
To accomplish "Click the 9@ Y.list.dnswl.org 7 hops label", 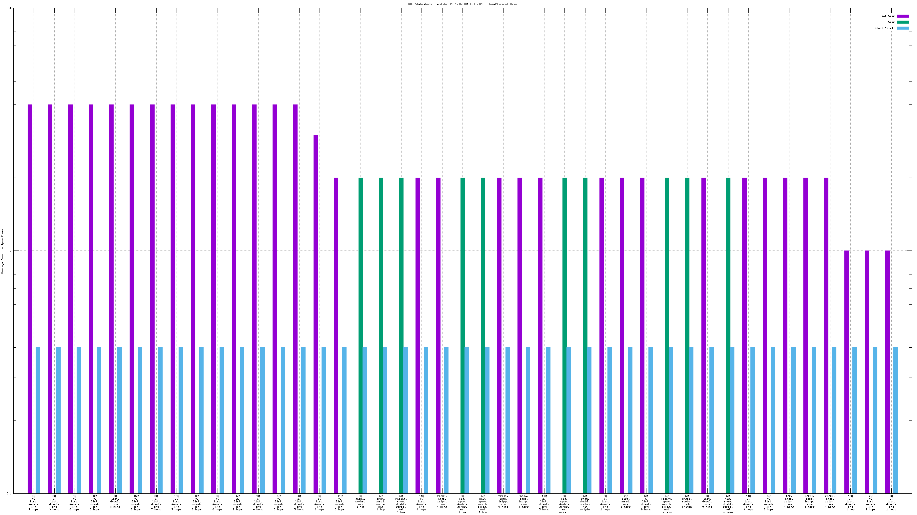I will coord(33,502).
